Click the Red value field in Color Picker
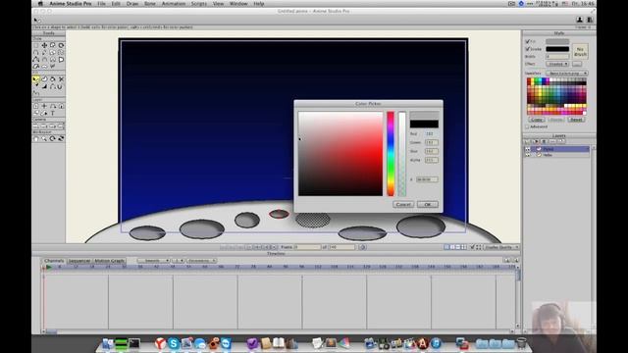Image resolution: width=628 pixels, height=353 pixels. pyautogui.click(x=432, y=133)
